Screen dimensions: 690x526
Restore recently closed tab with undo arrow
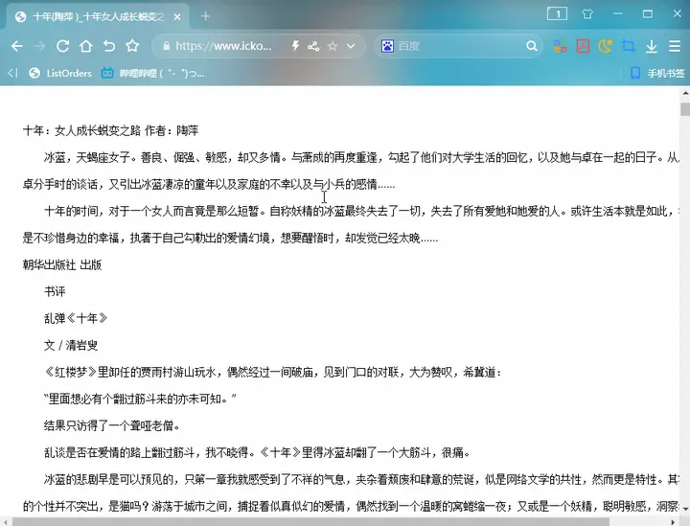109,46
